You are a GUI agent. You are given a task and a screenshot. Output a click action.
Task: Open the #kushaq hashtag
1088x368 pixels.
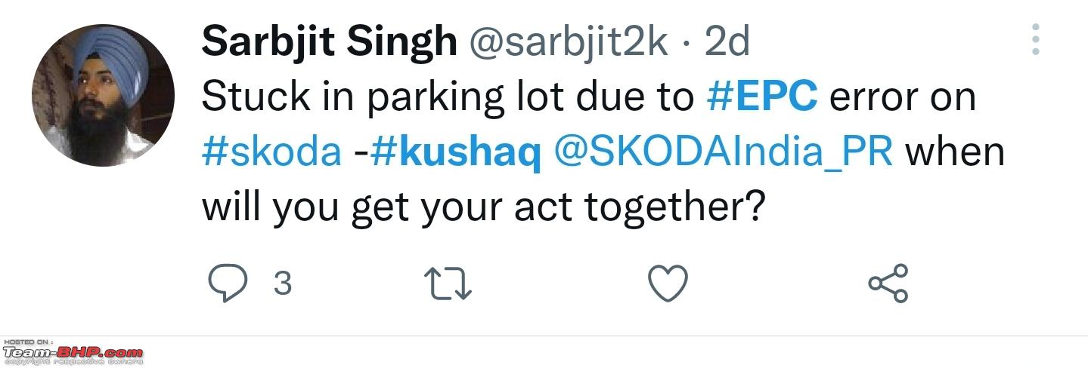456,152
